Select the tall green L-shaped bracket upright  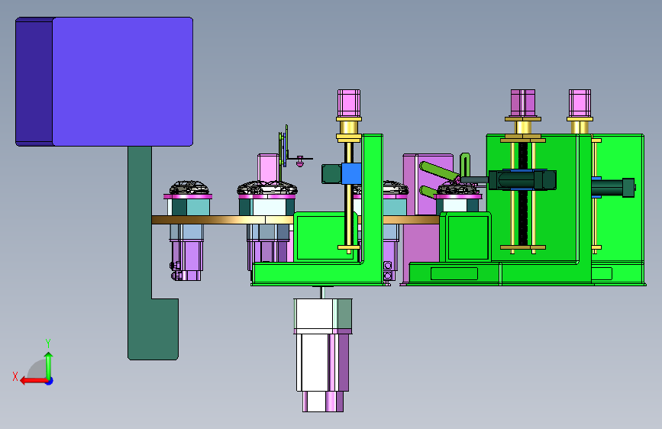373,198
